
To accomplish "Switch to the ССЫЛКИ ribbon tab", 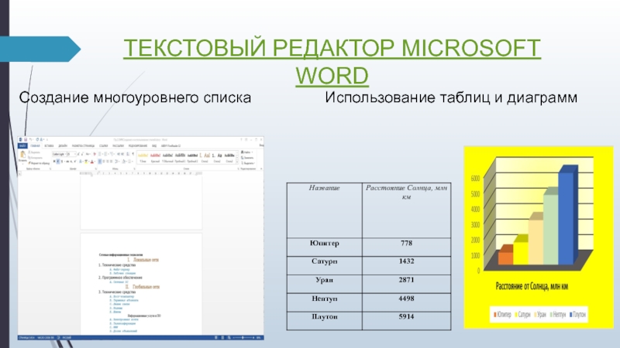I will 103,145.
